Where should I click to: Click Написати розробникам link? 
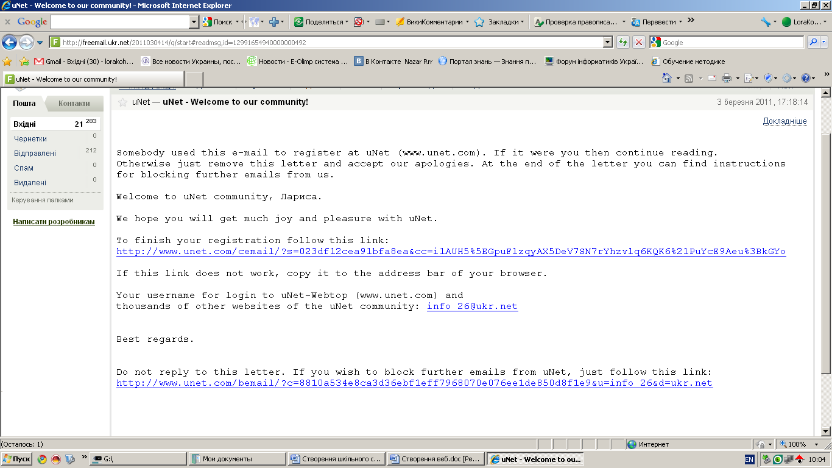(x=54, y=222)
